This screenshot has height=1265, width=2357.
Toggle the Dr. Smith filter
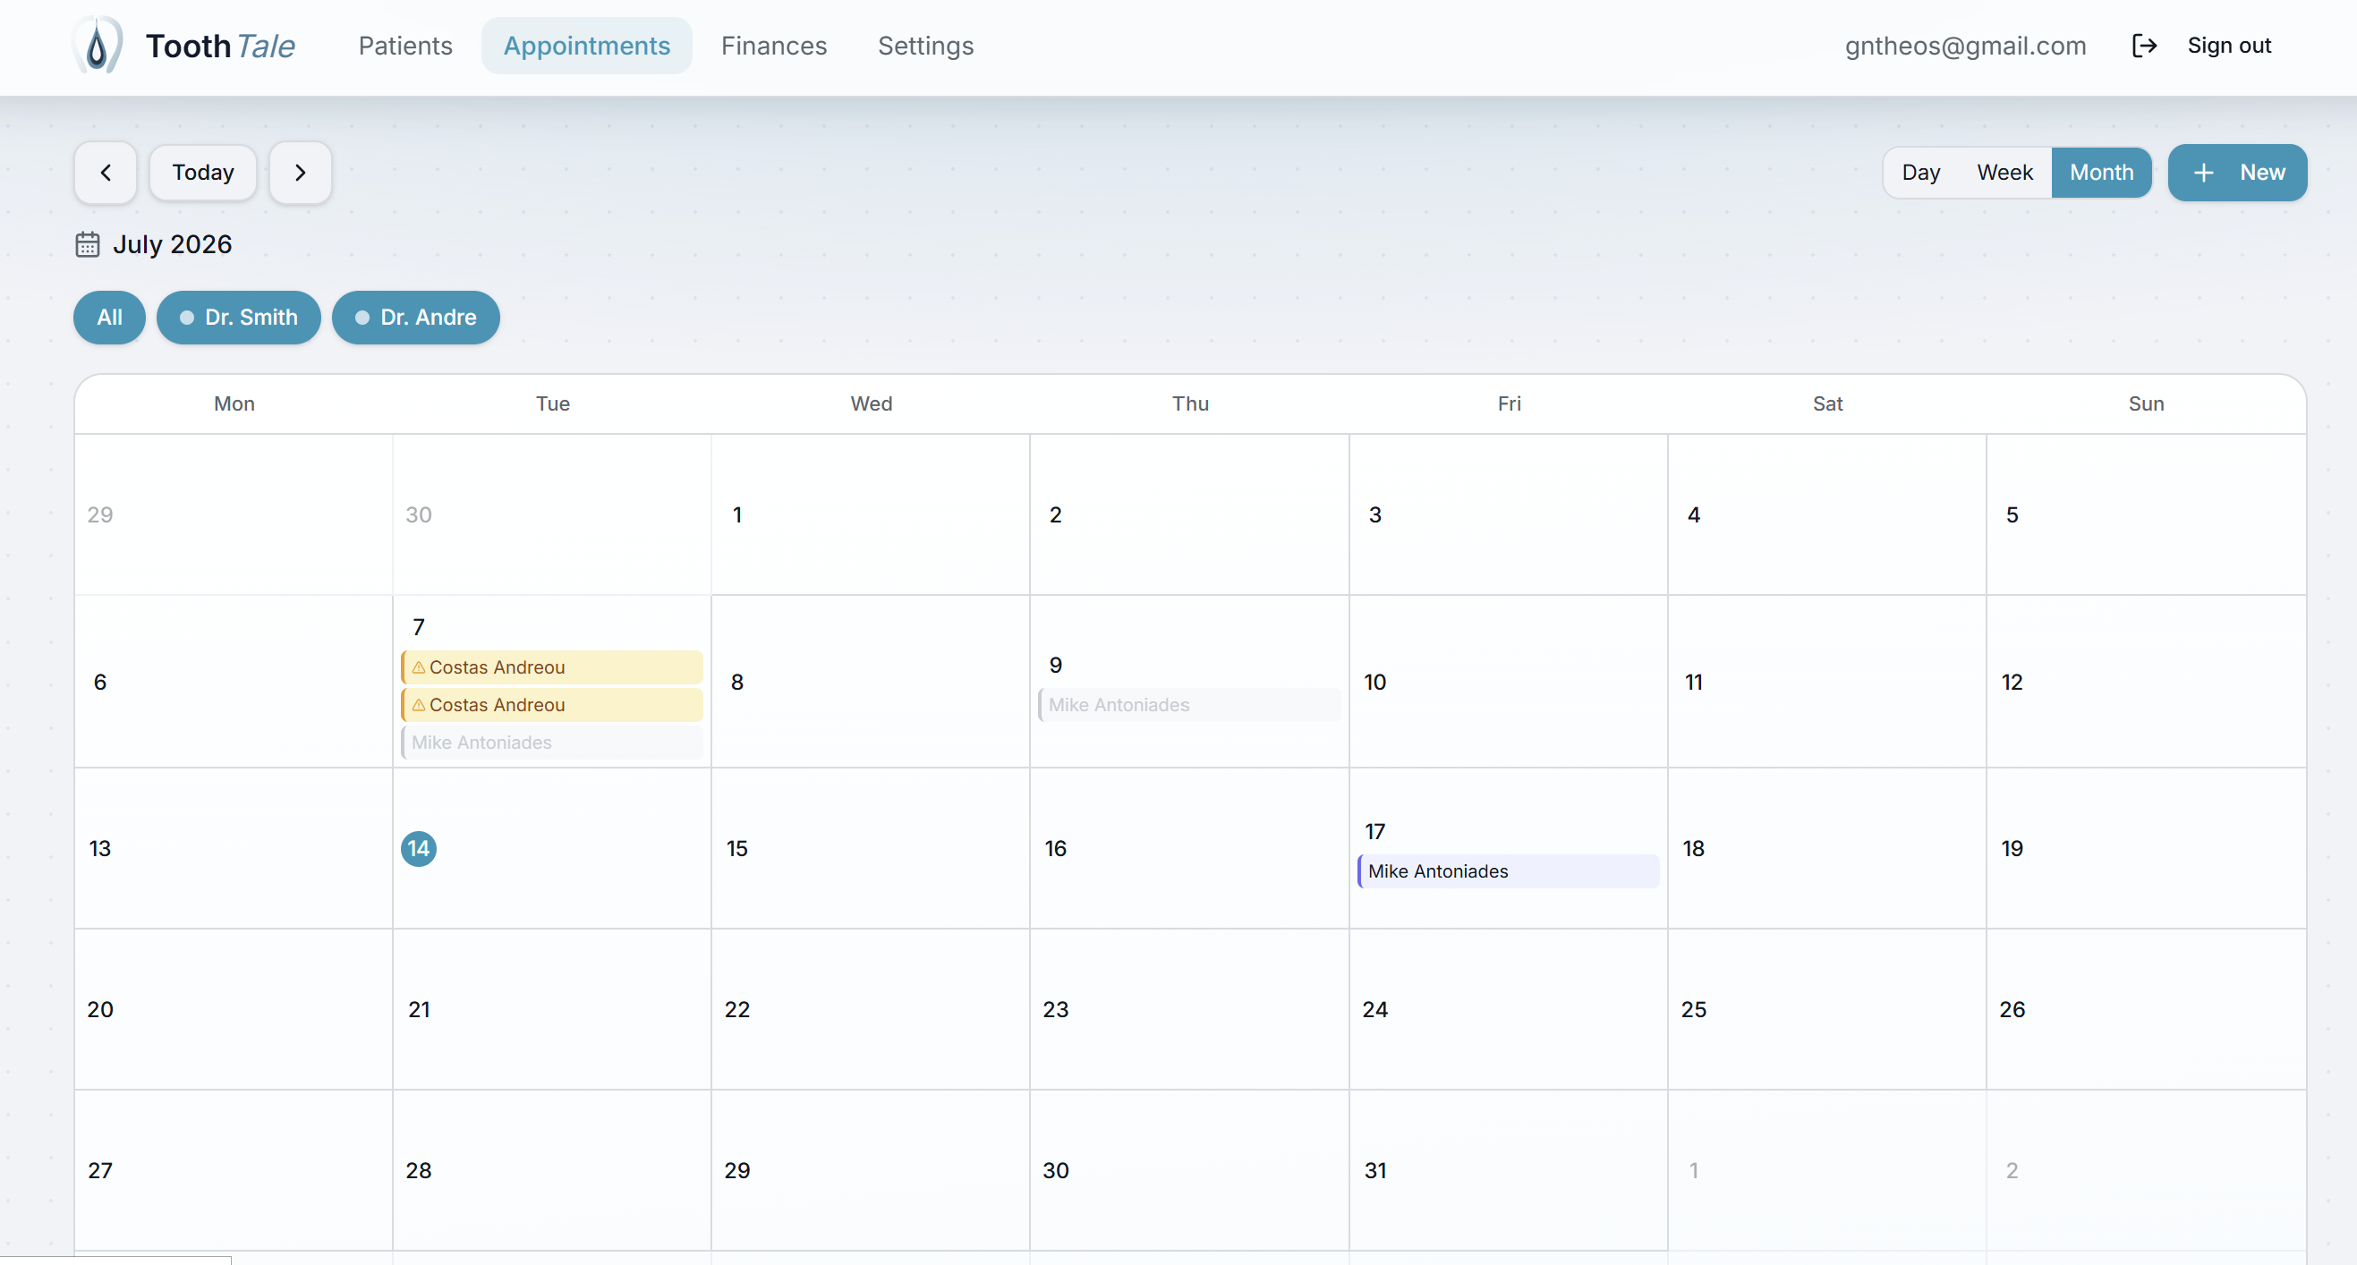pyautogui.click(x=239, y=318)
